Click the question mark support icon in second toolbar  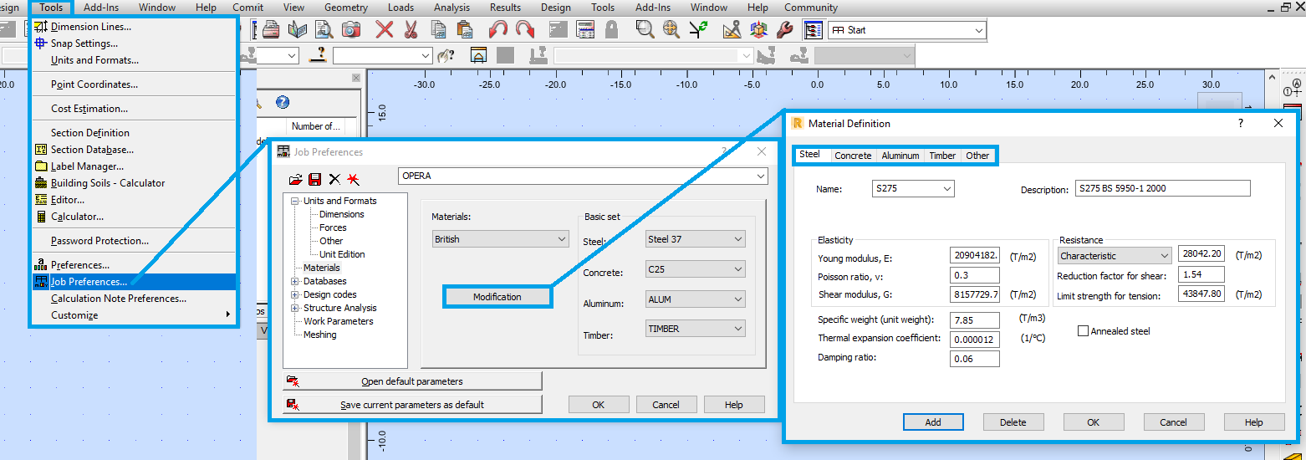pyautogui.click(x=317, y=55)
